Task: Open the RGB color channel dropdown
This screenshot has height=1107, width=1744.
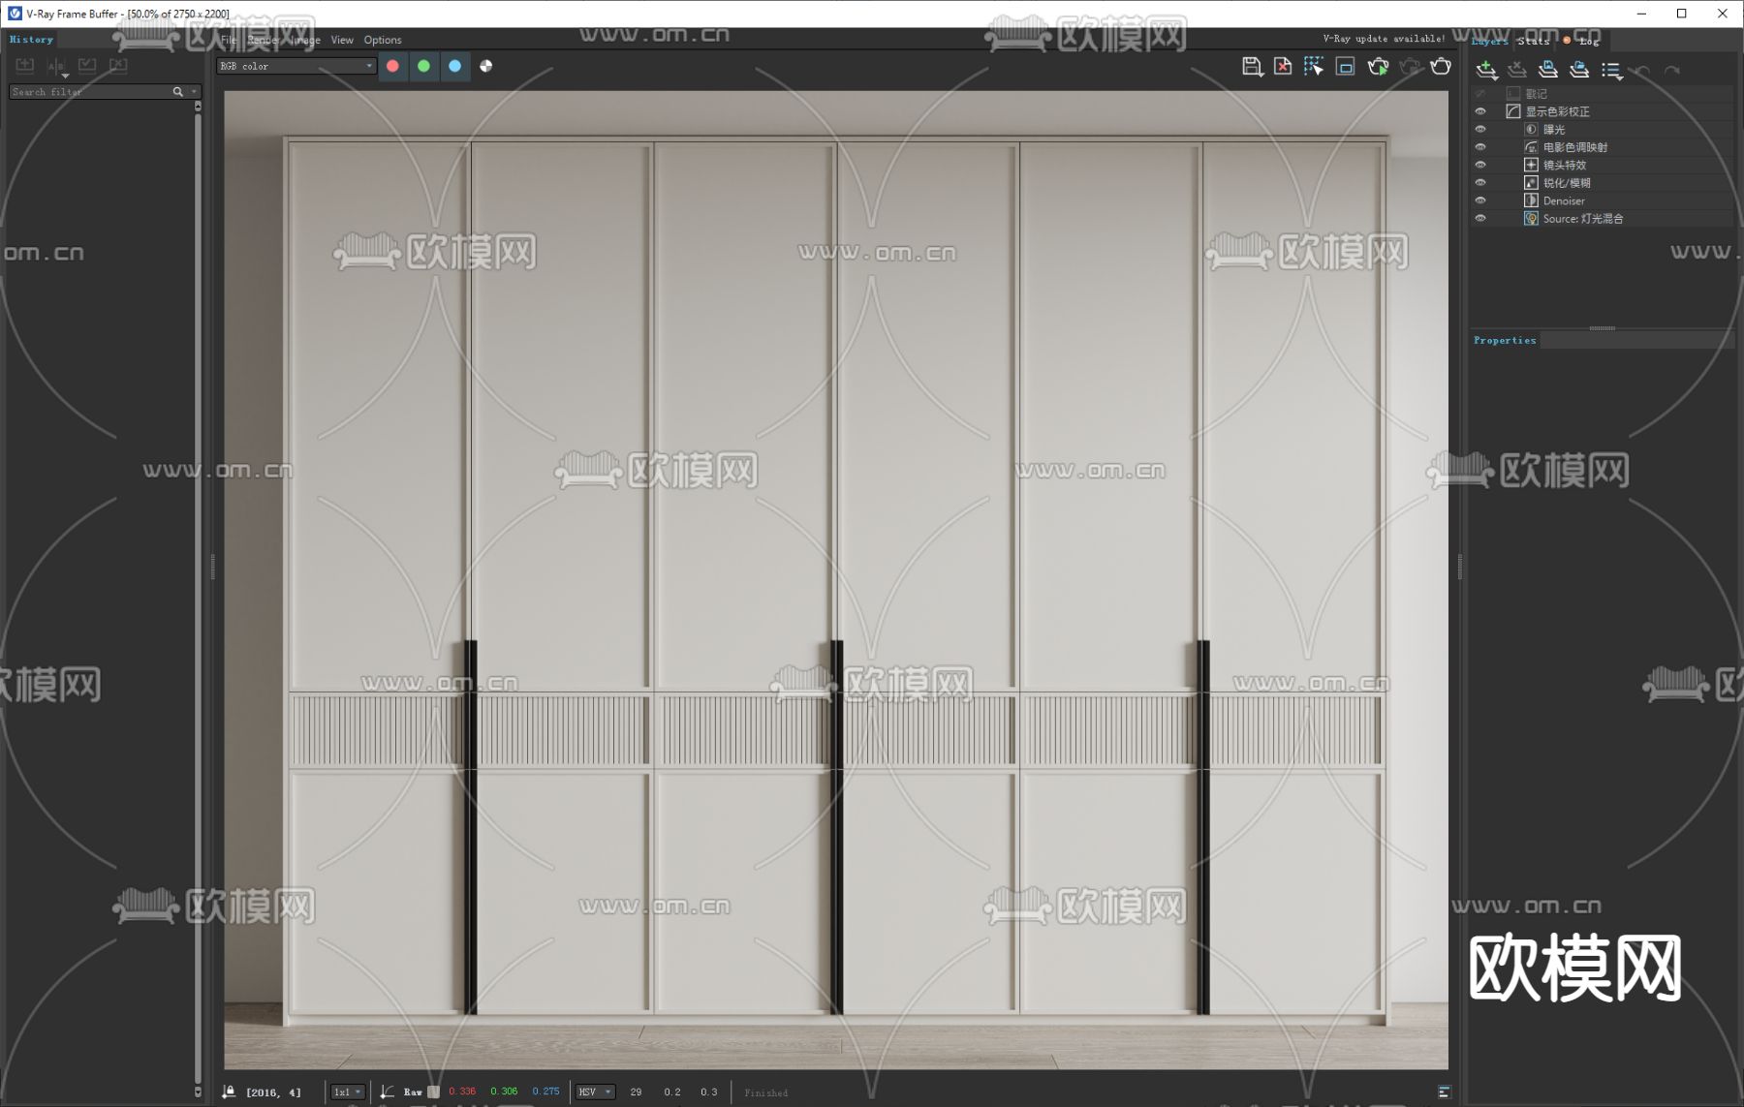Action: [x=296, y=67]
